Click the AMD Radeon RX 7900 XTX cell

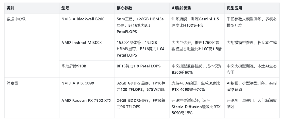coord(87,107)
